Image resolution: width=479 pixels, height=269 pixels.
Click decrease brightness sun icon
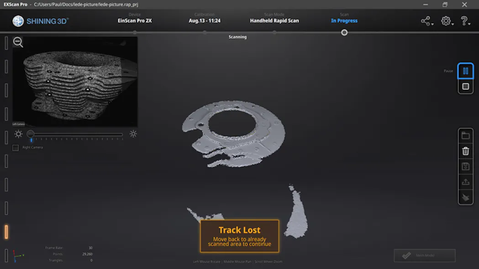[18, 134]
